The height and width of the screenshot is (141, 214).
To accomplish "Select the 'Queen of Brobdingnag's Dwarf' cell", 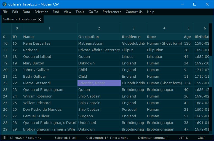I will pyautogui.click(x=50, y=123).
